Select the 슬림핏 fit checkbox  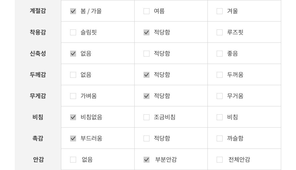[x=73, y=32]
